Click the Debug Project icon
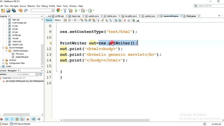 pos(83,10)
